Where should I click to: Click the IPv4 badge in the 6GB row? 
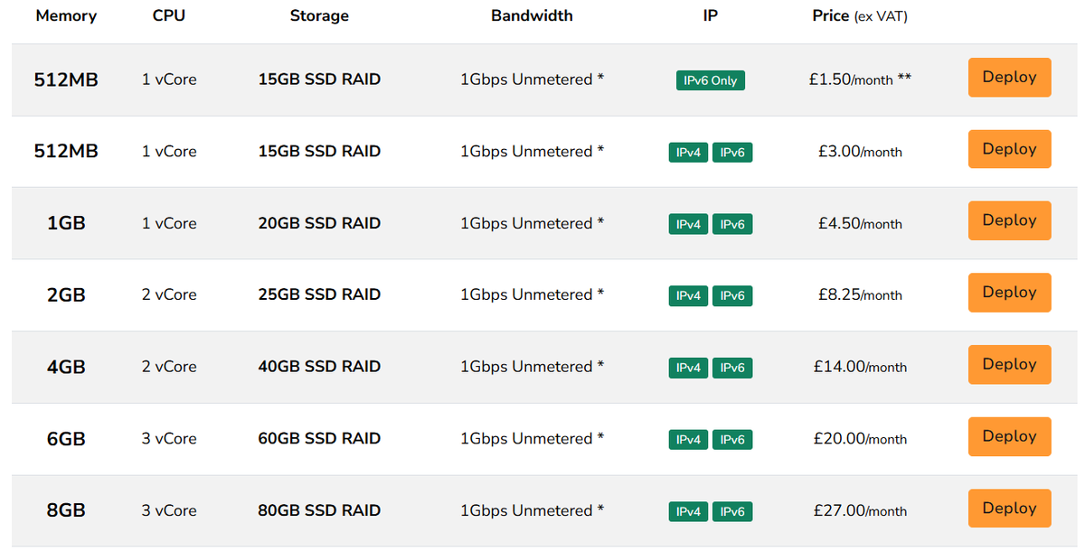(688, 440)
